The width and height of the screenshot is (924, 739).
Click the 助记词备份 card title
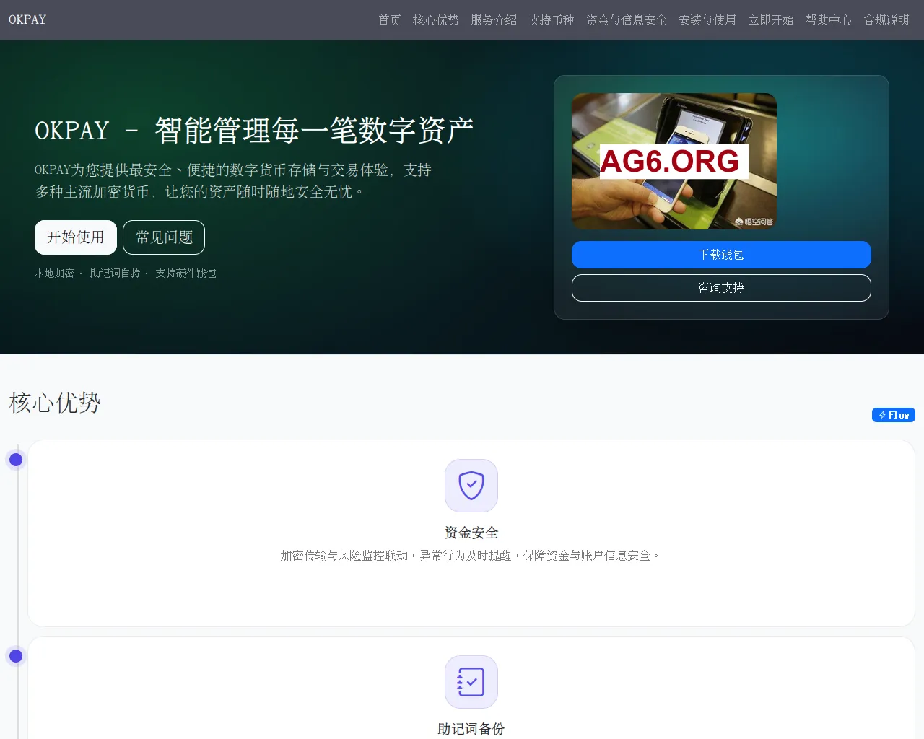(x=471, y=729)
